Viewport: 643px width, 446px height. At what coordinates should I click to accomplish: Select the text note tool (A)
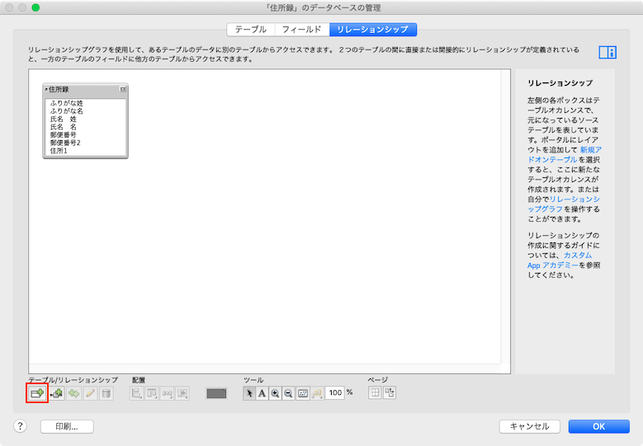(x=262, y=394)
